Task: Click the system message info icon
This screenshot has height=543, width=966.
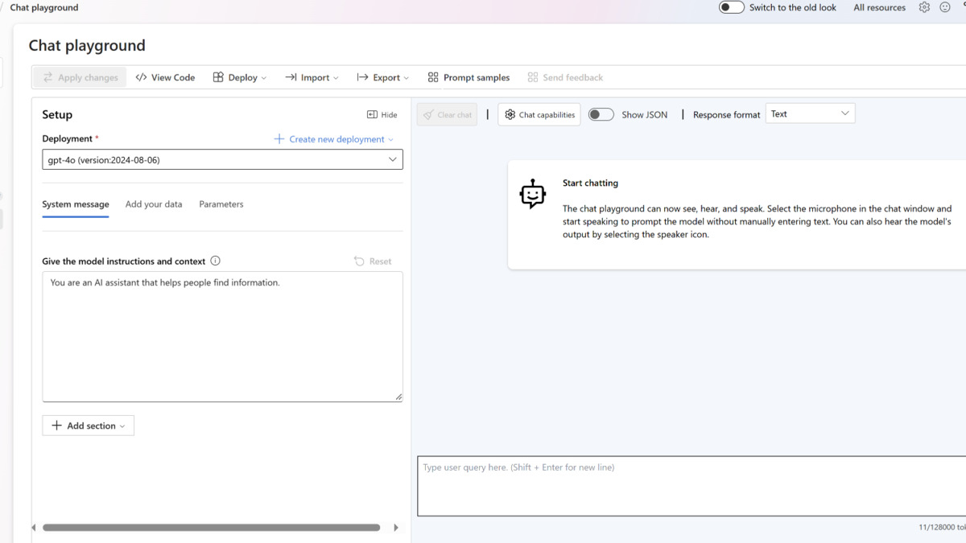Action: click(215, 261)
